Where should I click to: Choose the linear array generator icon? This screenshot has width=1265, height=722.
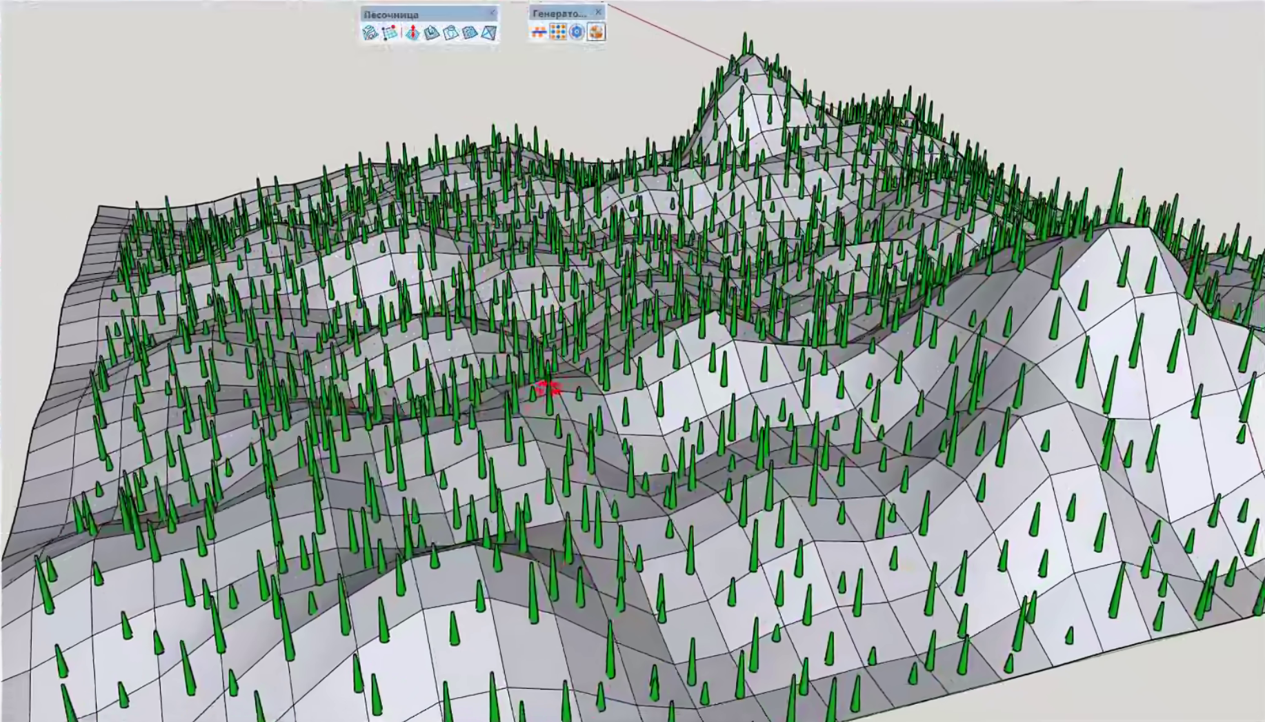tap(539, 31)
